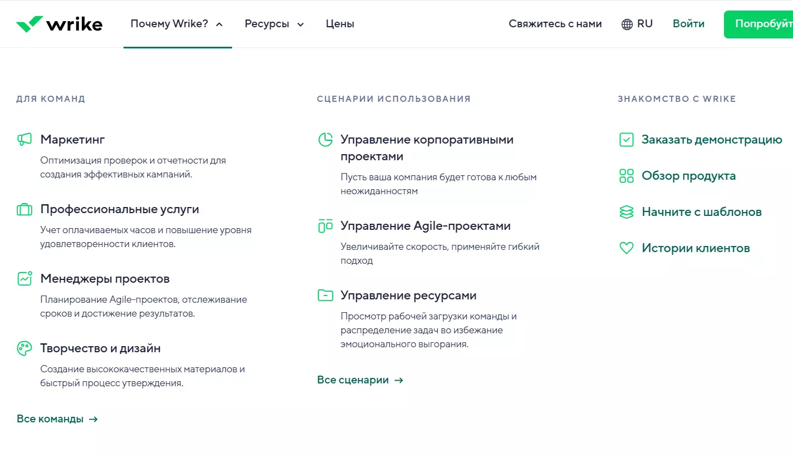Click the arrow next to Все сценарии
This screenshot has width=793, height=458.
pyautogui.click(x=398, y=380)
